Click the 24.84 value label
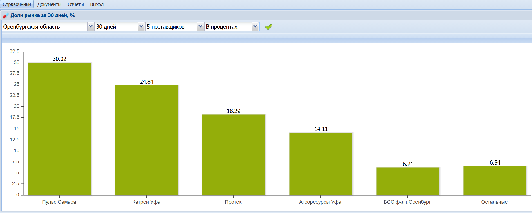This screenshot has width=532, height=213. pos(147,82)
